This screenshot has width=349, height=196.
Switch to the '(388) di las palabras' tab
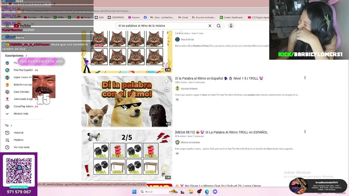pos(29,4)
